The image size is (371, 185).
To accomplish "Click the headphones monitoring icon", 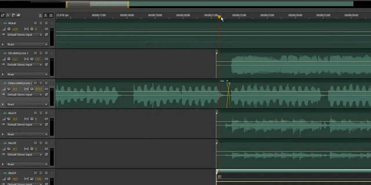I will 51,15.
